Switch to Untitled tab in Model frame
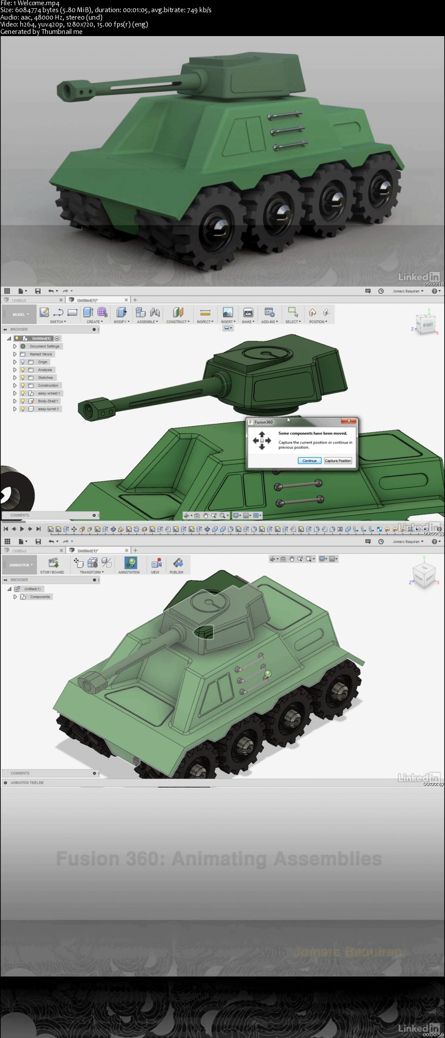 coord(33,300)
